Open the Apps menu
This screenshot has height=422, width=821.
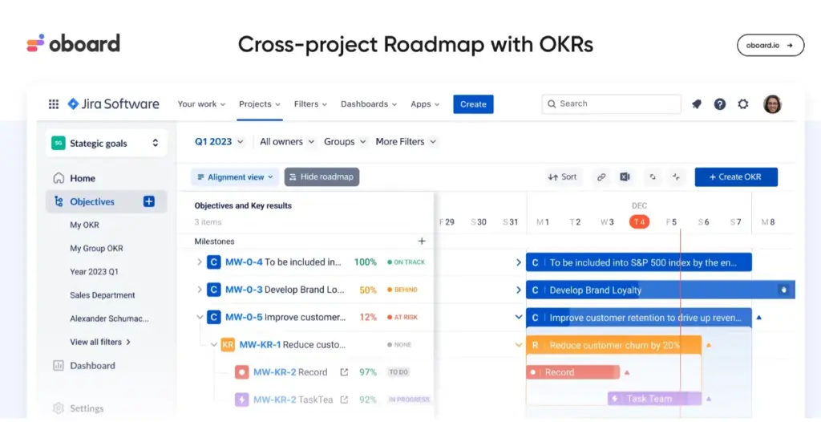(425, 103)
